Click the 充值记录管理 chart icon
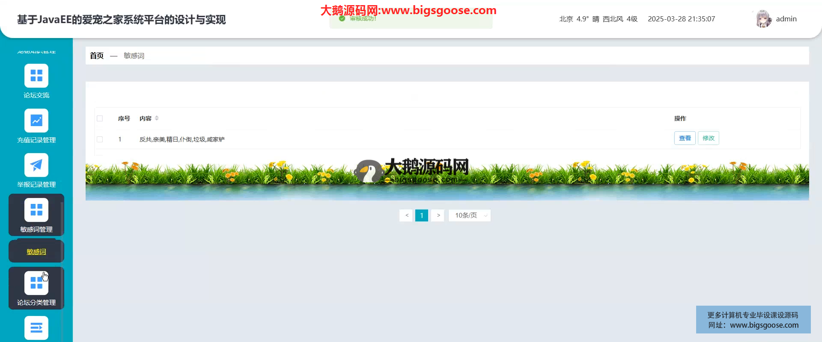 click(x=36, y=121)
